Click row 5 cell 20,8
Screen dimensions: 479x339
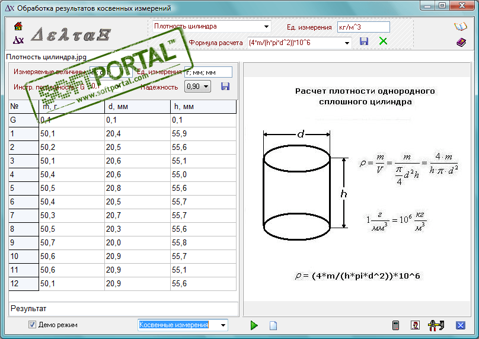point(138,188)
